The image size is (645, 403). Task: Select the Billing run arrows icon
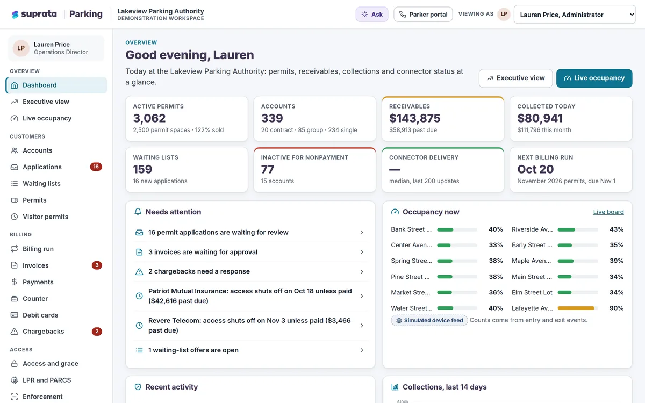point(15,249)
